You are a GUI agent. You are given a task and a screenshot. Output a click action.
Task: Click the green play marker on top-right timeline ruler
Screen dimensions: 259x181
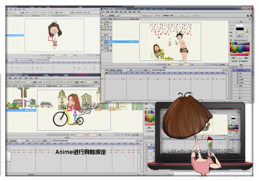click(x=107, y=73)
